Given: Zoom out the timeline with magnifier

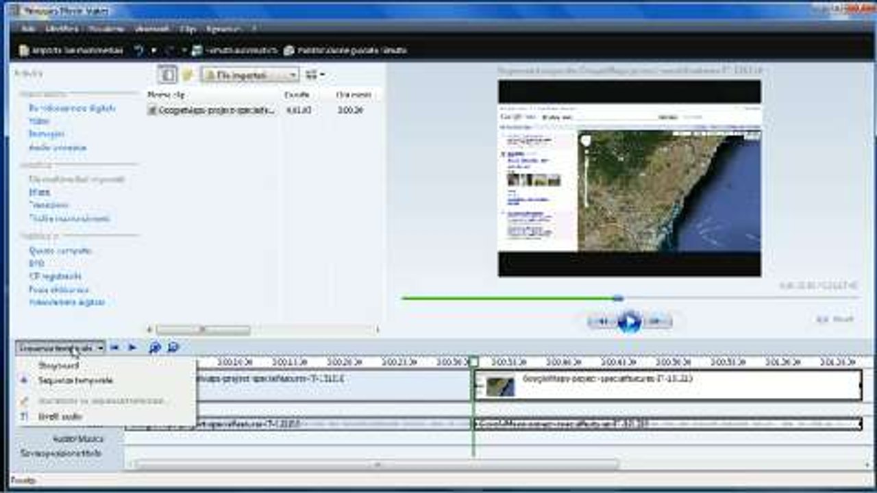Looking at the screenshot, I should pyautogui.click(x=173, y=348).
